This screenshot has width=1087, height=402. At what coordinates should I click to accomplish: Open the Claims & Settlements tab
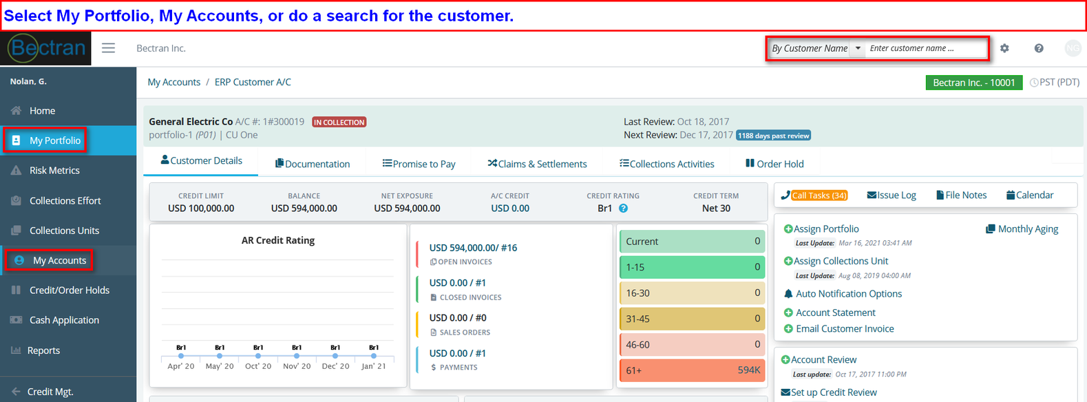click(x=538, y=164)
